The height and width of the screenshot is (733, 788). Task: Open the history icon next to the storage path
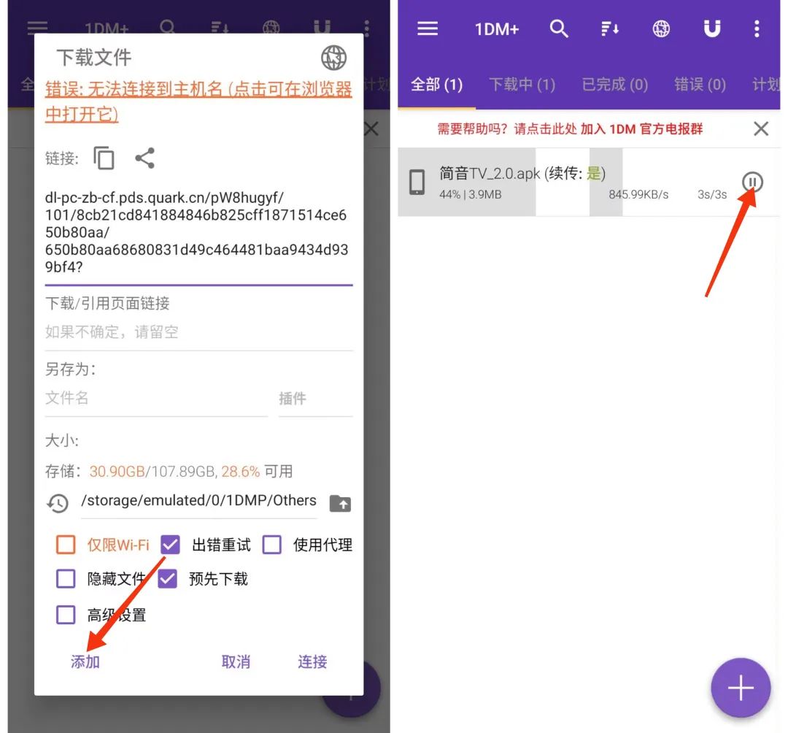coord(58,504)
